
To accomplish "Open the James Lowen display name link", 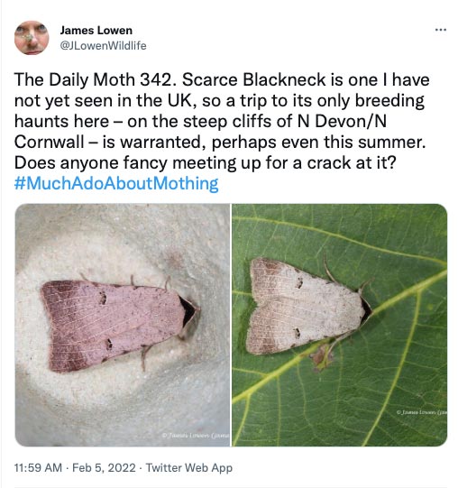I will coord(96,30).
